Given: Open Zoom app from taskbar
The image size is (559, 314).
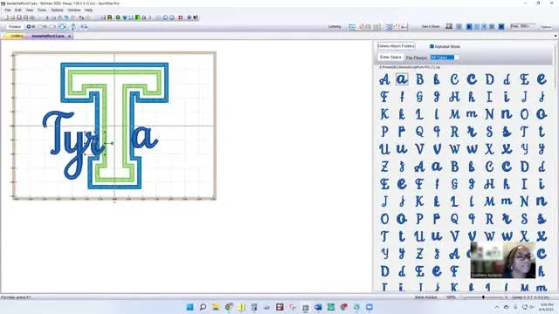Looking at the screenshot, I should point(369,307).
